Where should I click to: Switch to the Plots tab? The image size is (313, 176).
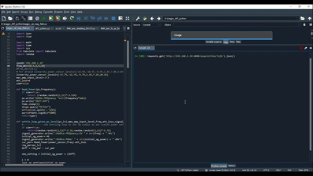tap(232, 42)
